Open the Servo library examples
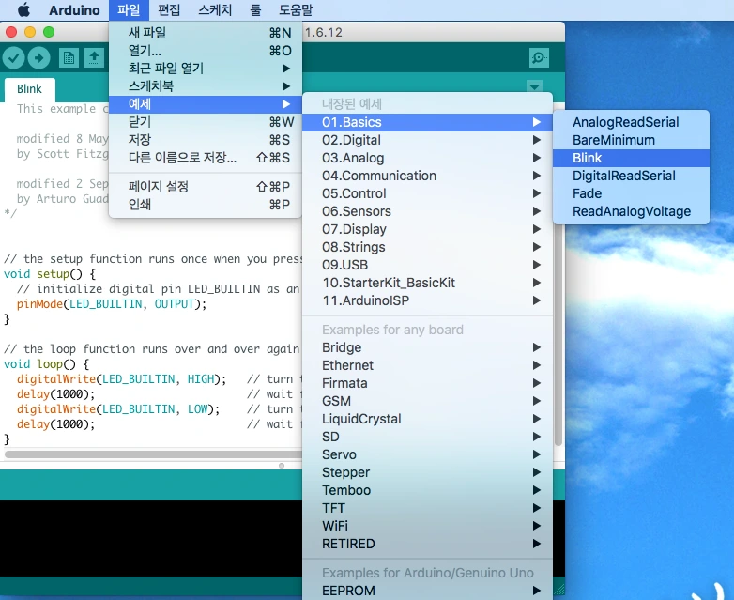 428,454
